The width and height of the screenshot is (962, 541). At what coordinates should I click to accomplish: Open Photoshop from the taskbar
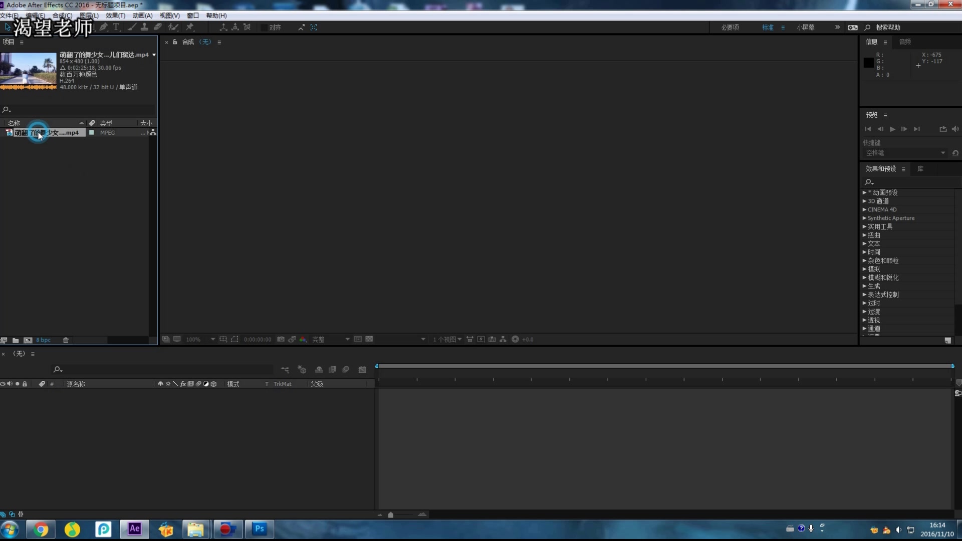coord(259,528)
